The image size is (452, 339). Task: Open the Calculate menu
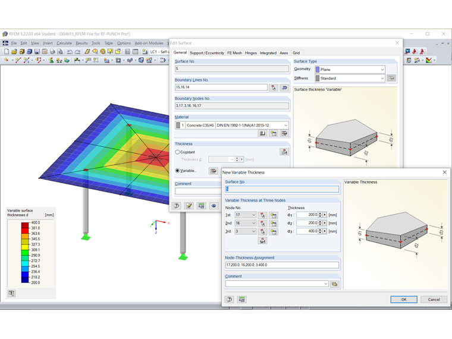[64, 43]
